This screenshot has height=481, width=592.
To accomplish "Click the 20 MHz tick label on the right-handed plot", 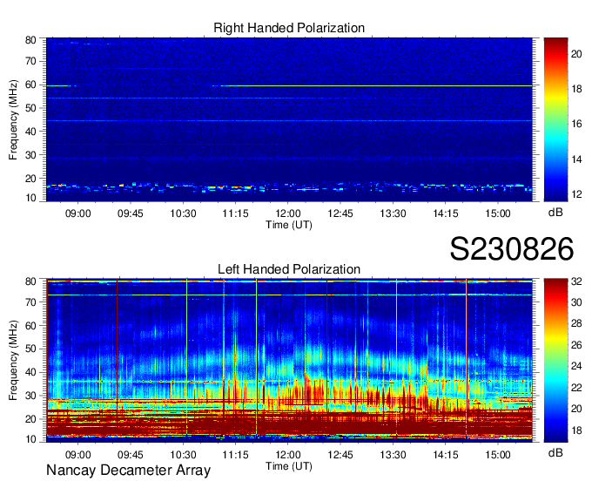I will pyautogui.click(x=30, y=179).
